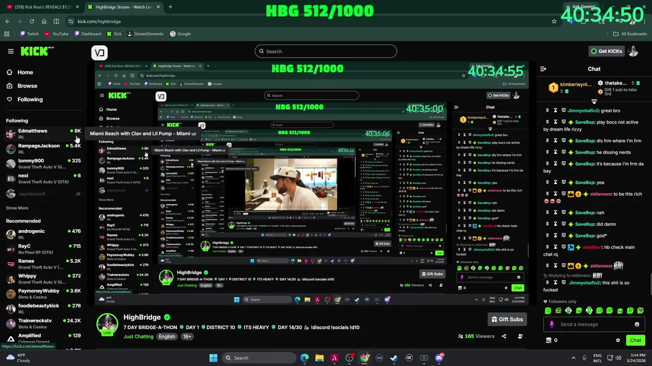This screenshot has width=652, height=366.
Task: Open Trainwreckstv in Recommended list
Action: (x=43, y=323)
